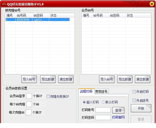Click the 打码密码 input field
Viewport: 156px width, 128px height.
[x=103, y=117]
